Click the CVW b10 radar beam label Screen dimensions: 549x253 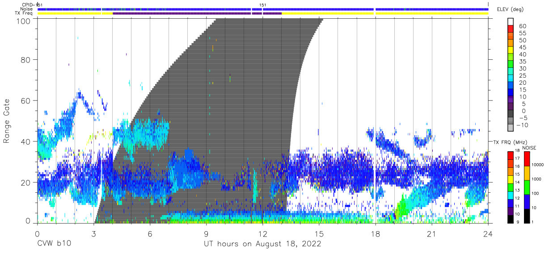click(54, 244)
